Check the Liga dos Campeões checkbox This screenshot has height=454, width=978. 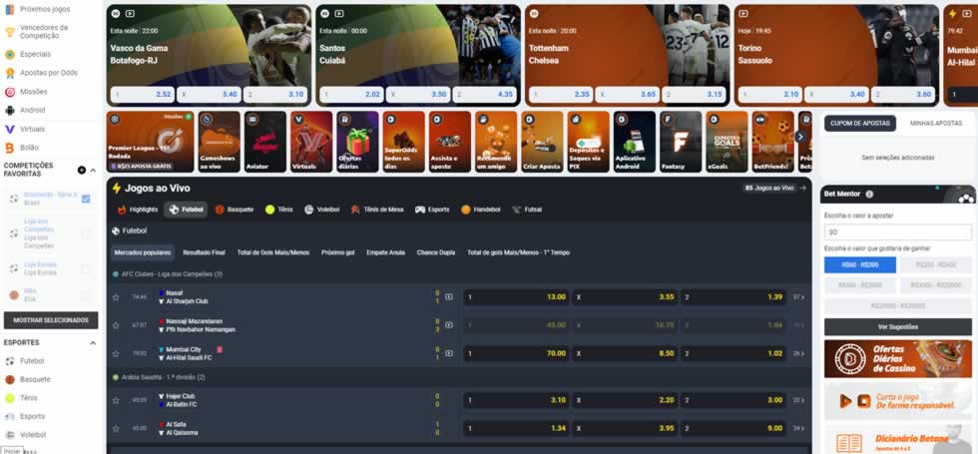[x=86, y=233]
